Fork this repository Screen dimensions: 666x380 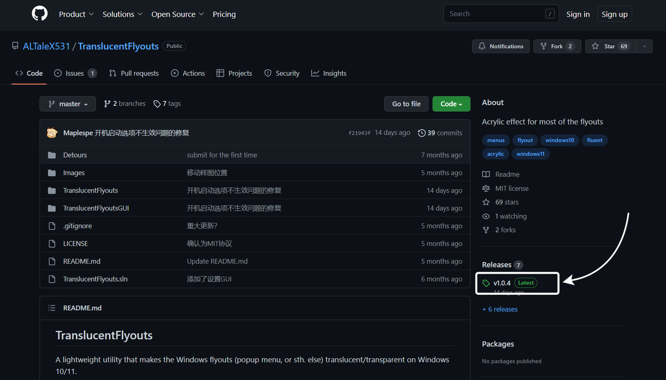point(557,47)
